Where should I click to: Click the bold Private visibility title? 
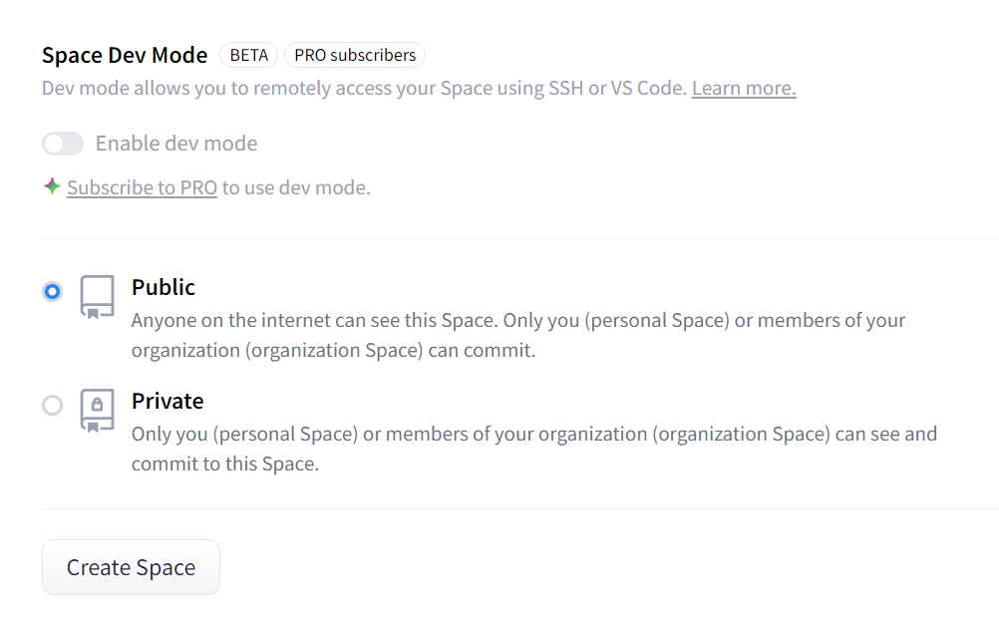pos(167,401)
